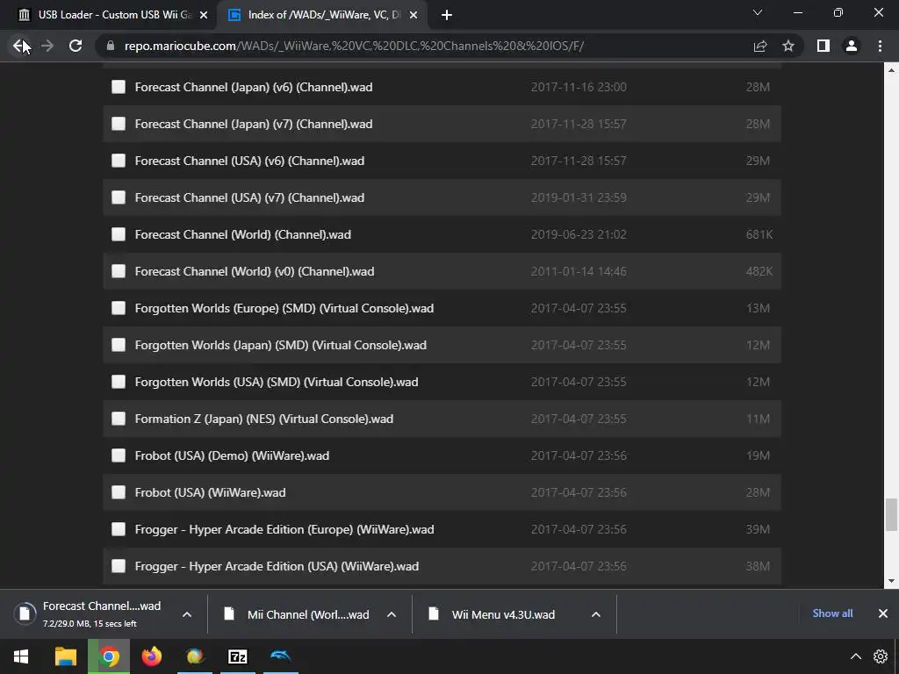Image resolution: width=899 pixels, height=674 pixels.
Task: Reload the current page
Action: coord(76,46)
